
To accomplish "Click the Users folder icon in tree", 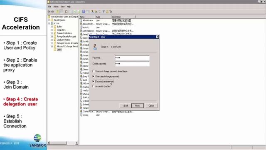I will click(x=55, y=50).
